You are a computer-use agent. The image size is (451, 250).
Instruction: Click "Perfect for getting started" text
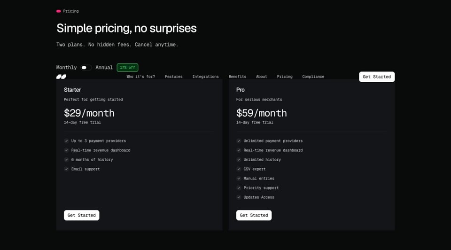93,100
